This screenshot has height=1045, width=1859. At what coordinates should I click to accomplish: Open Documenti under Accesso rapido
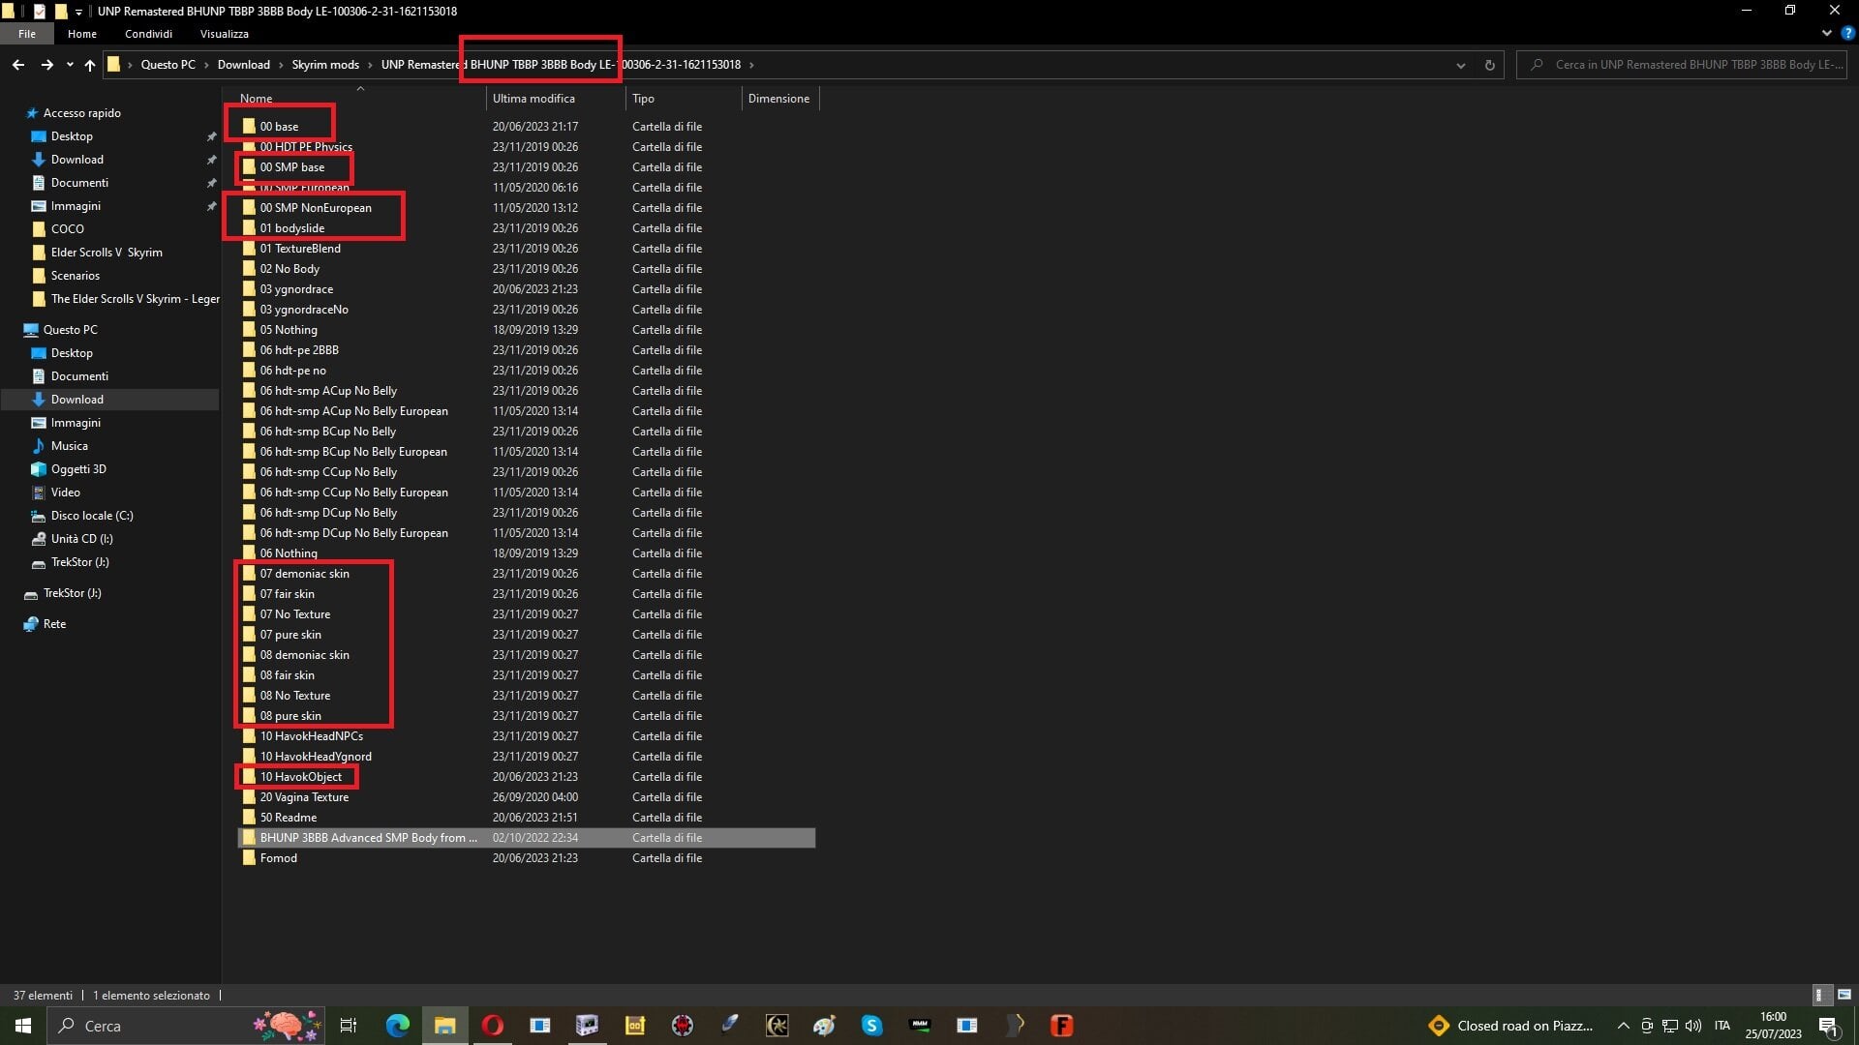tap(79, 183)
